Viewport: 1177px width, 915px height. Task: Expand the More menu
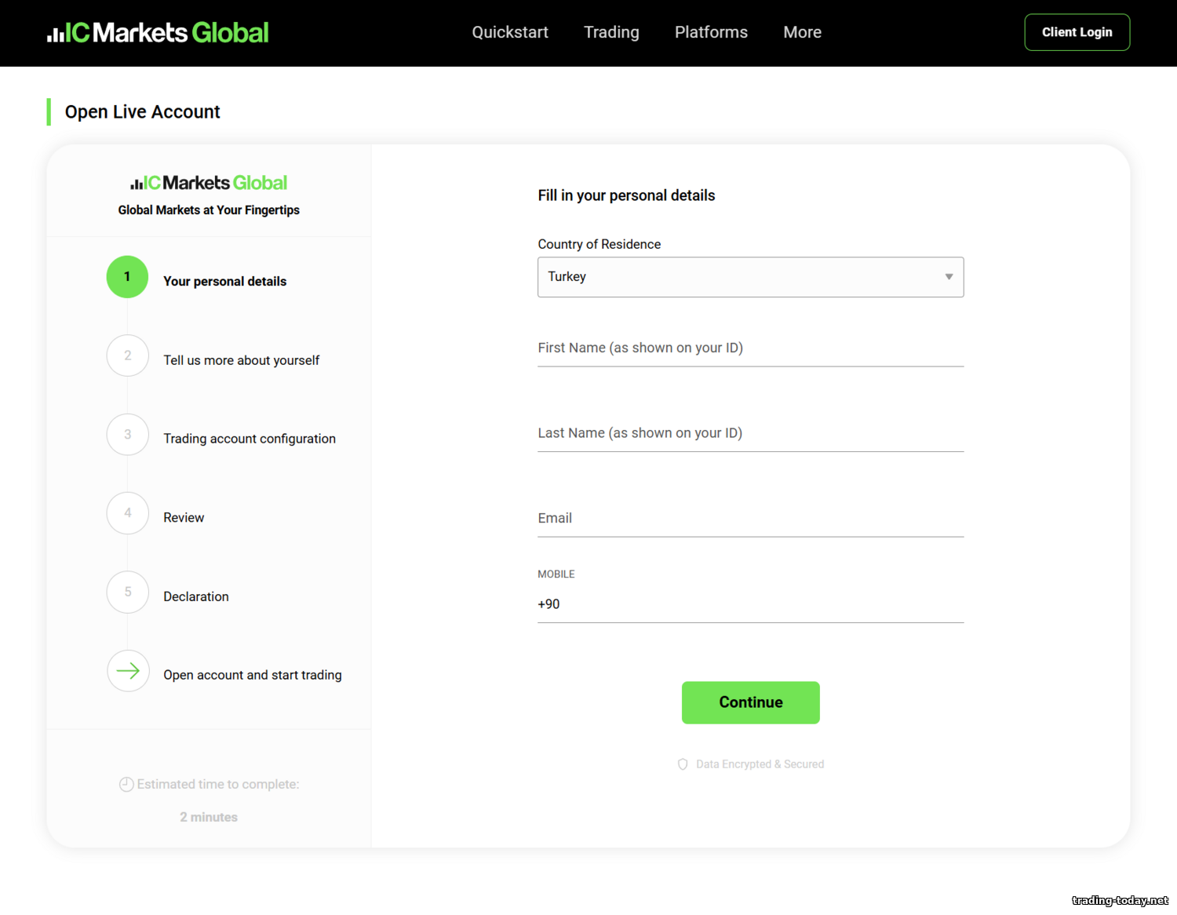802,32
